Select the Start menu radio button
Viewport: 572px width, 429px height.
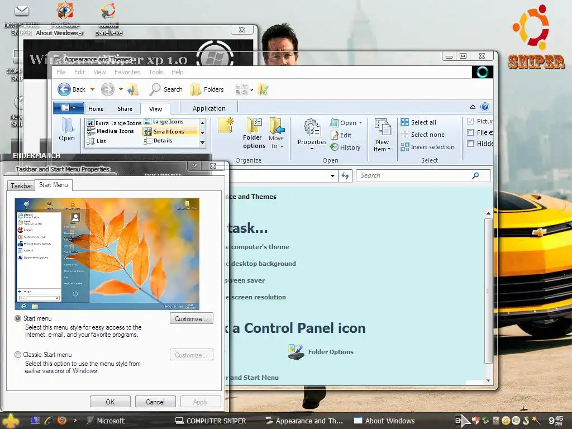(x=17, y=318)
